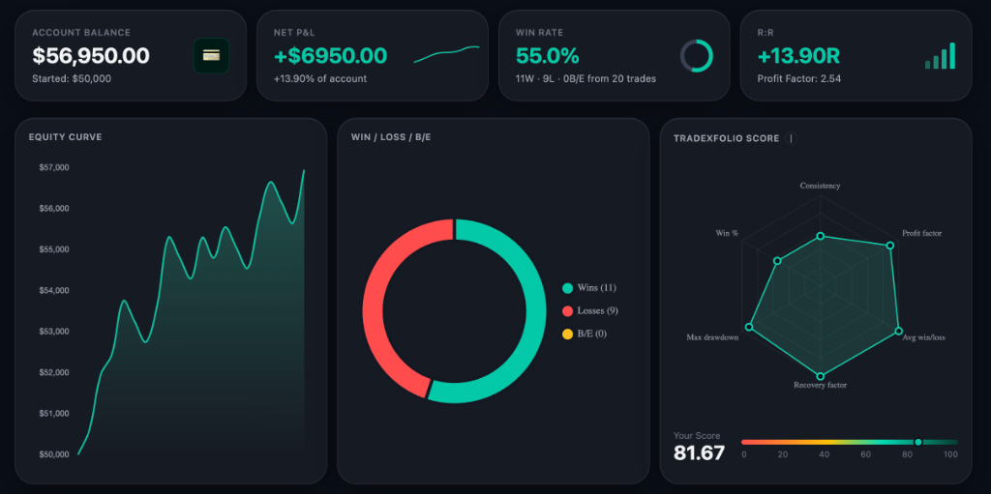The image size is (991, 494).
Task: Click the 0 mark on score scale
Action: click(x=744, y=454)
